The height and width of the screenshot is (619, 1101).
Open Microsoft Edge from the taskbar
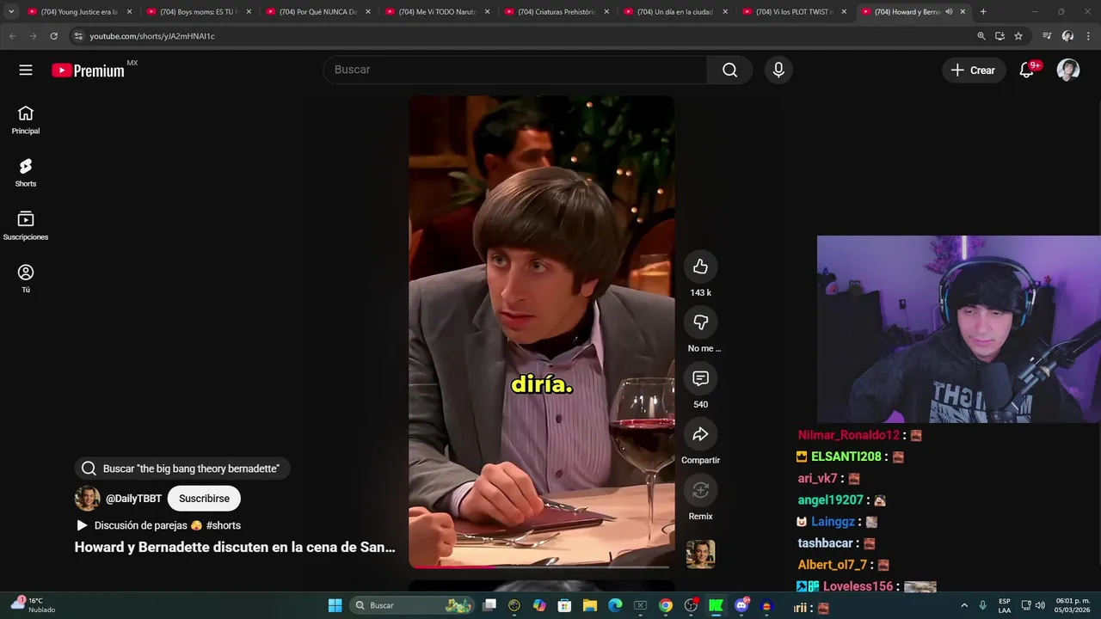[615, 605]
